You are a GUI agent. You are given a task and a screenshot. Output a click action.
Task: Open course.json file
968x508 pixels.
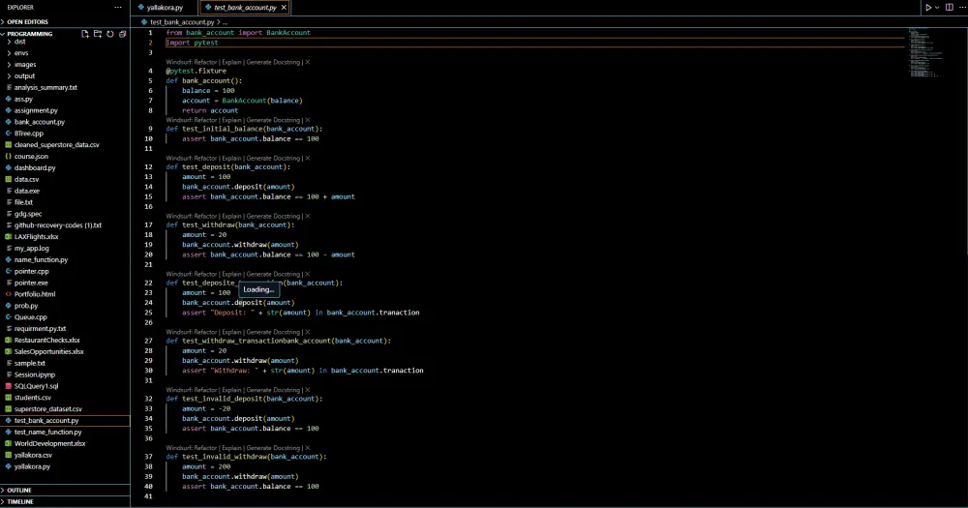pos(31,157)
